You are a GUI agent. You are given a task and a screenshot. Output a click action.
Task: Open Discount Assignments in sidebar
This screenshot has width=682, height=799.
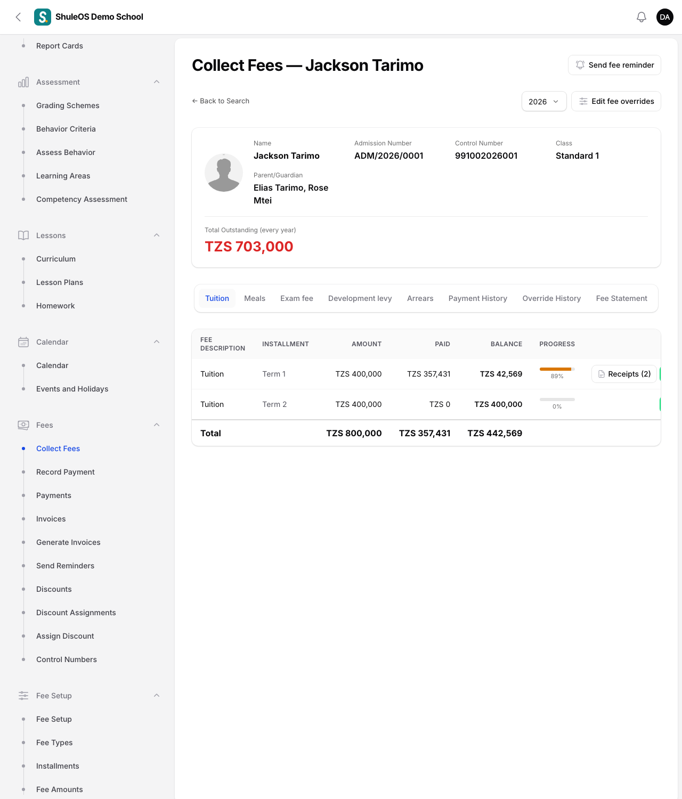tap(76, 613)
